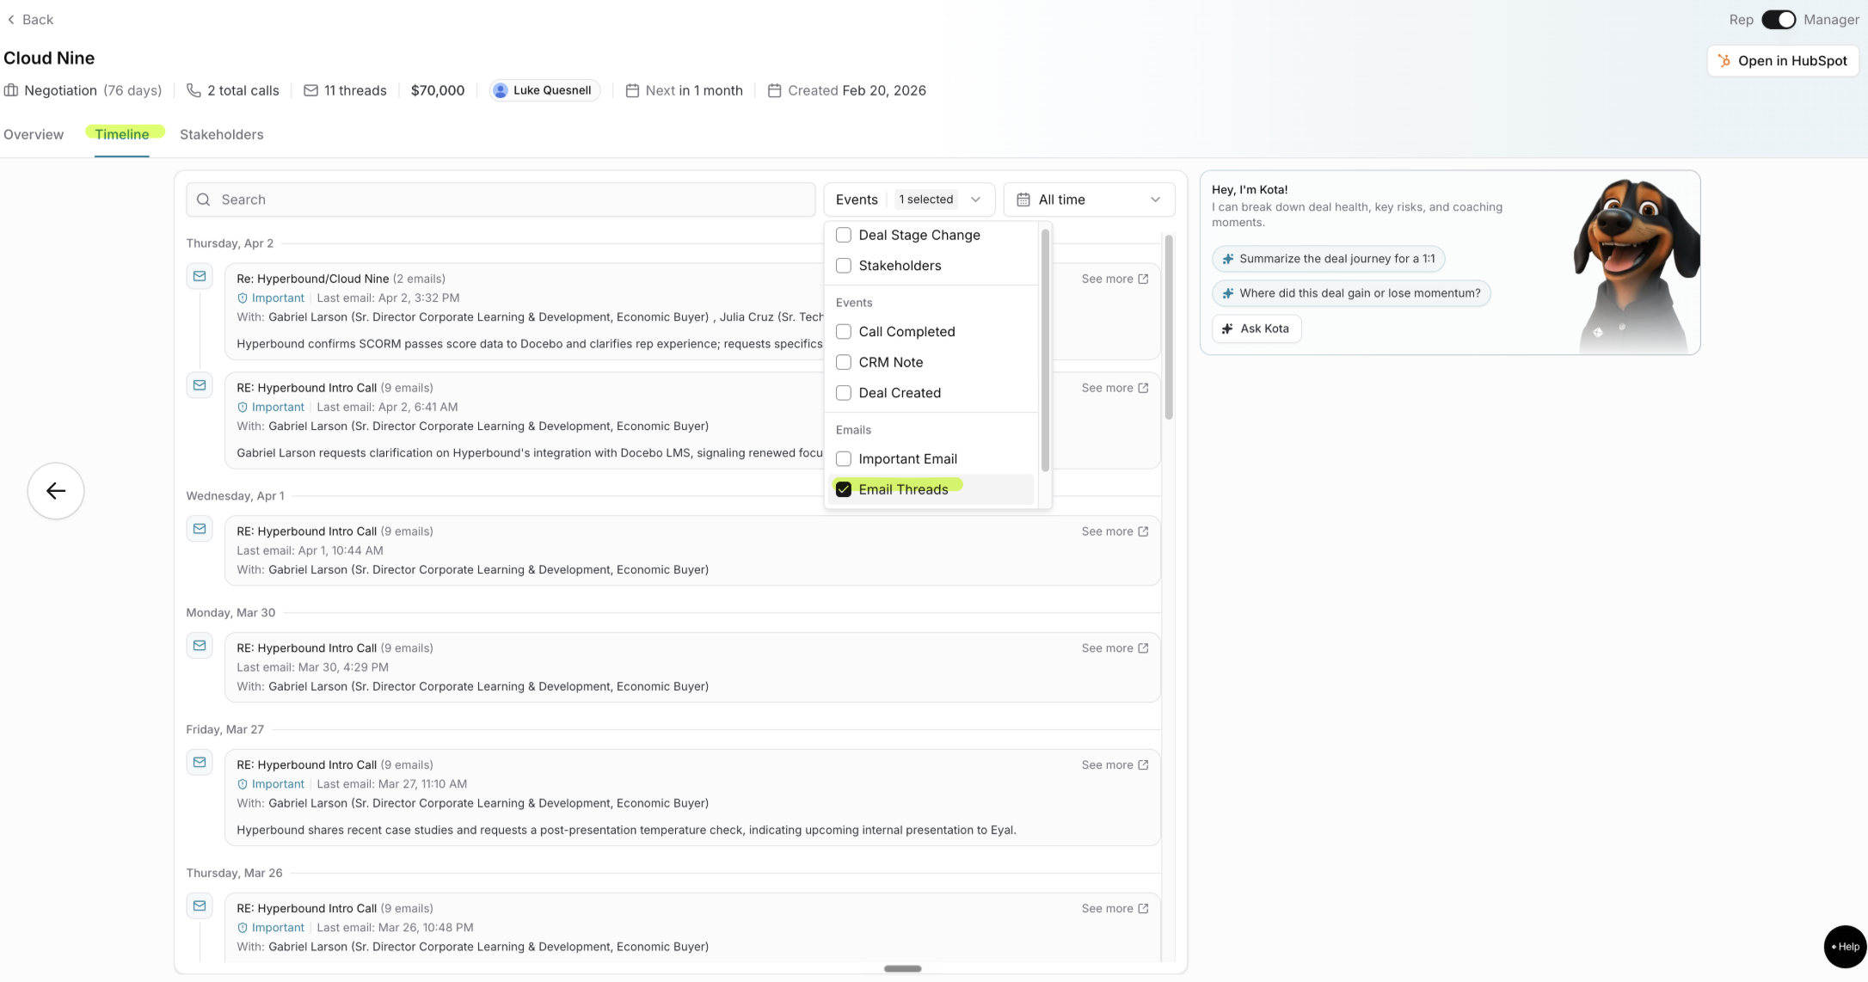1868x982 pixels.
Task: Click the Luke Quesnell owner chip
Action: click(x=544, y=90)
